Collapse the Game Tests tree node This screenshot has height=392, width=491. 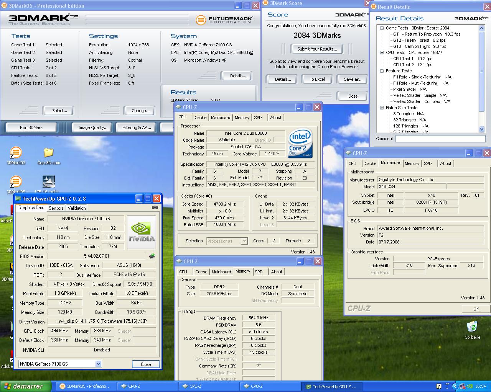pyautogui.click(x=382, y=28)
